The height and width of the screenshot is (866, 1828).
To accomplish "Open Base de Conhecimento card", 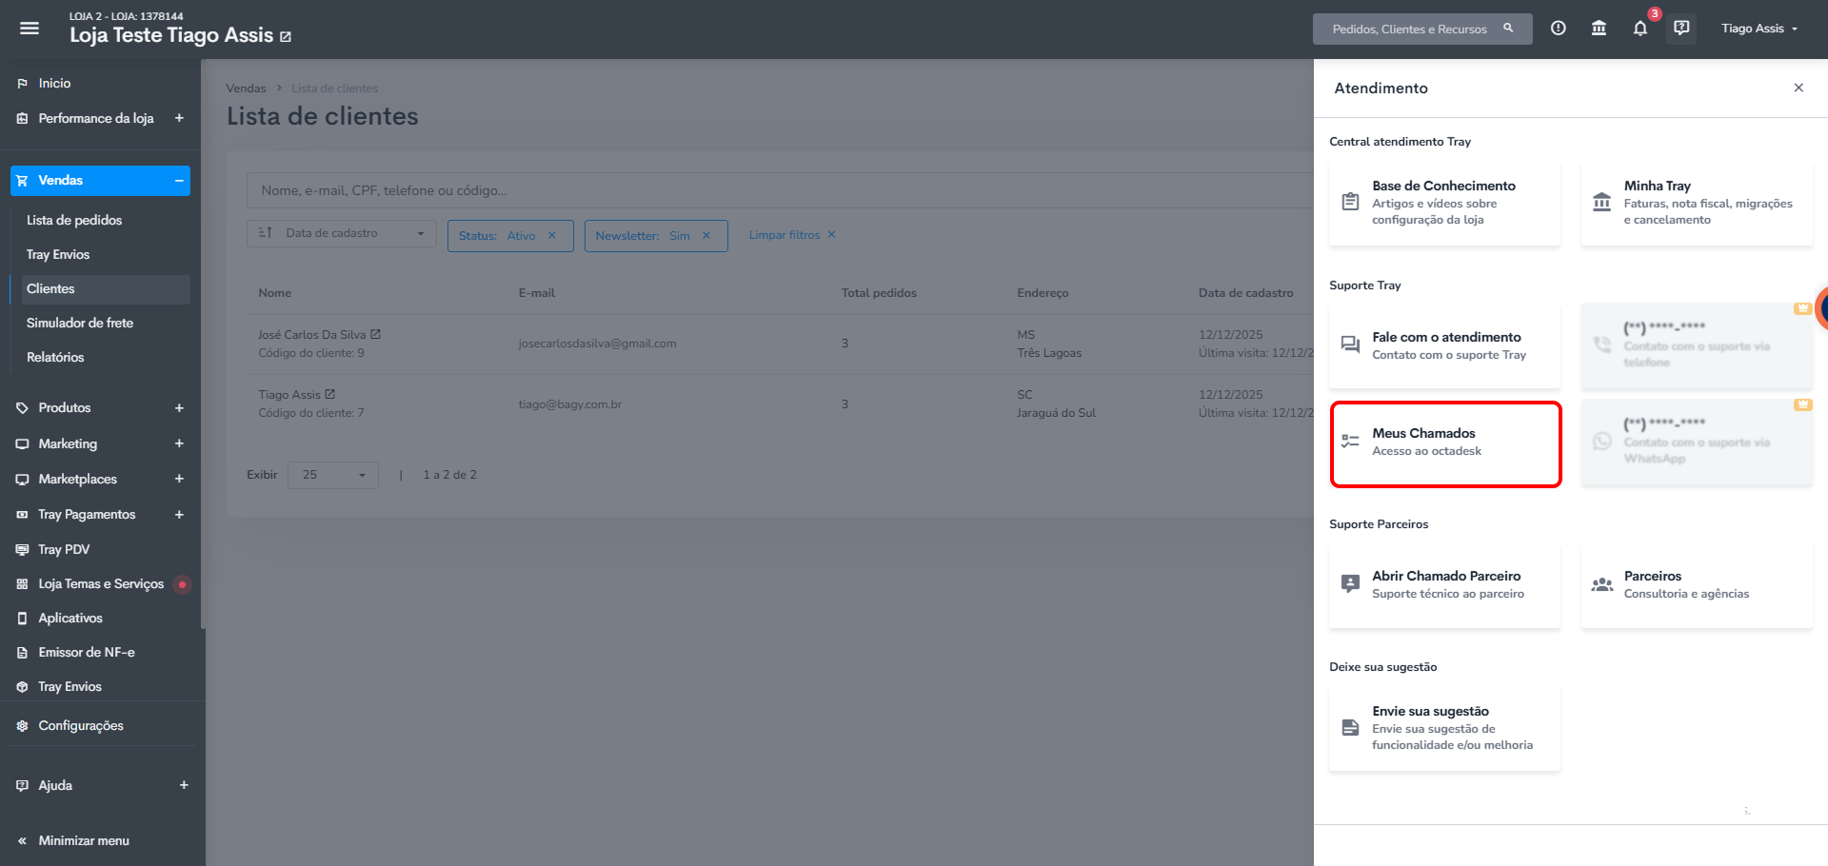I will click(x=1444, y=203).
